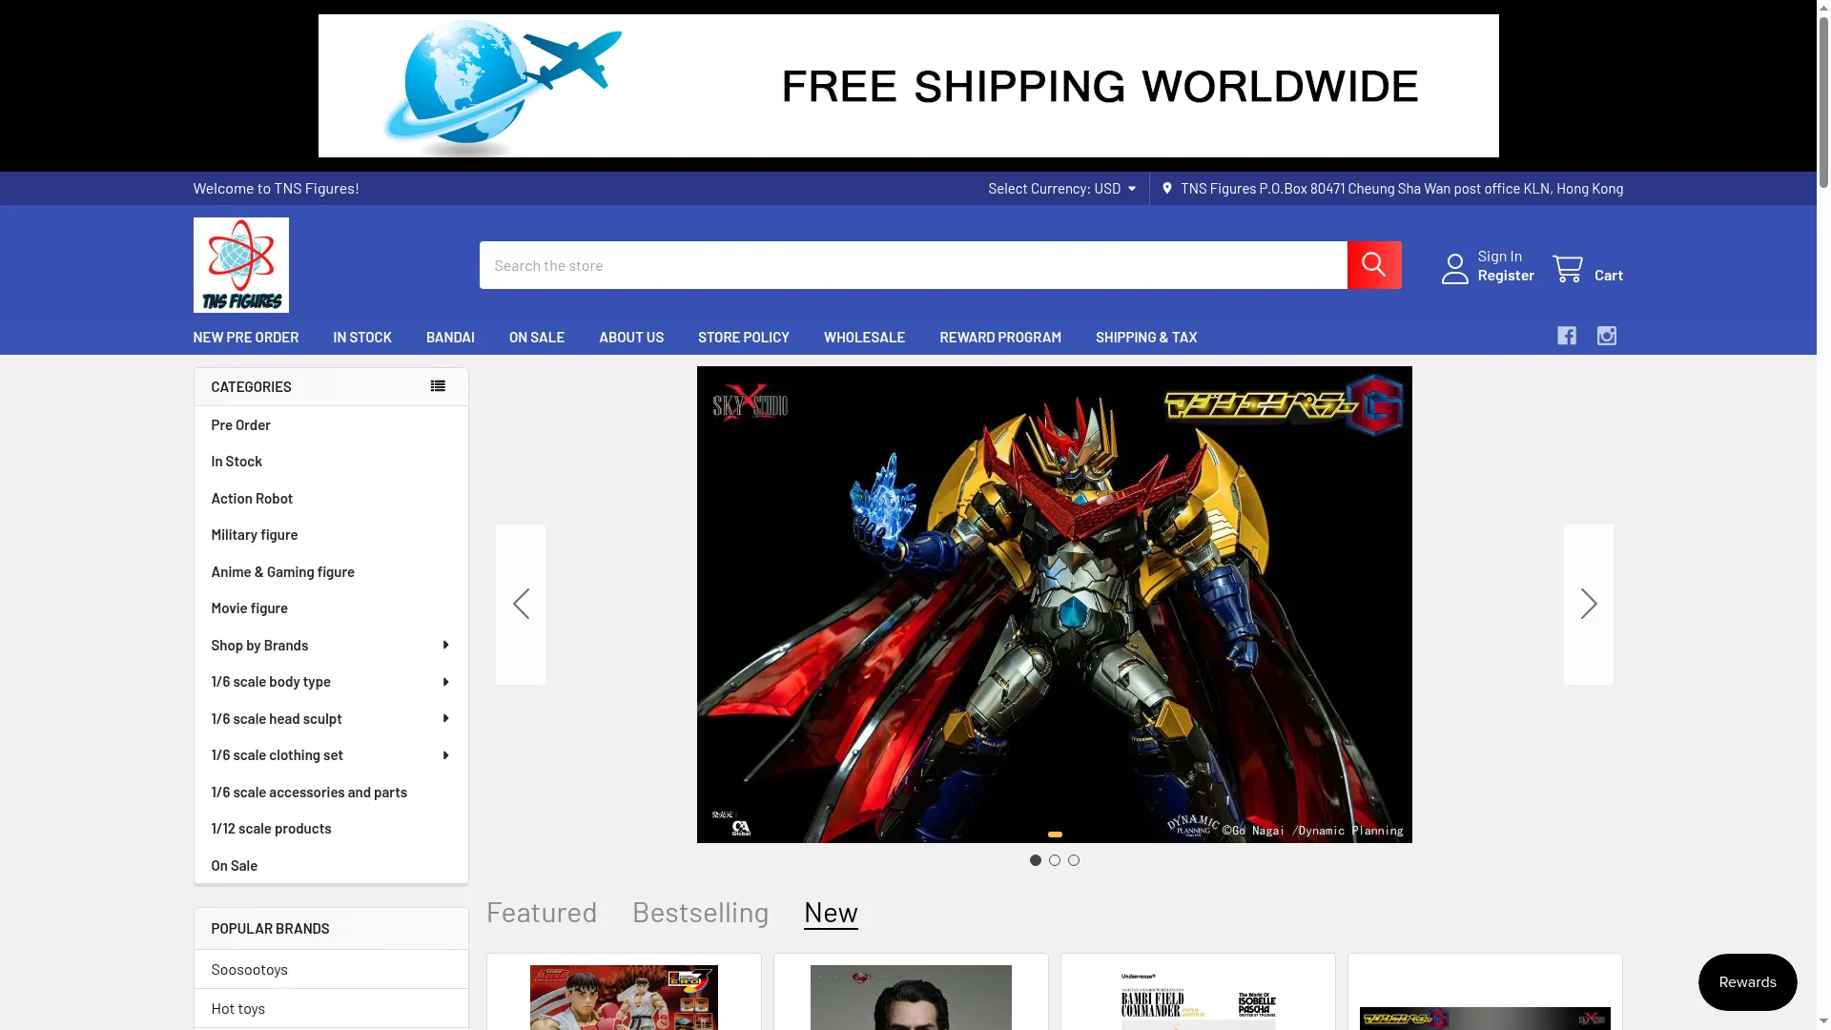
Task: Open Facebook page icon
Action: (1567, 336)
